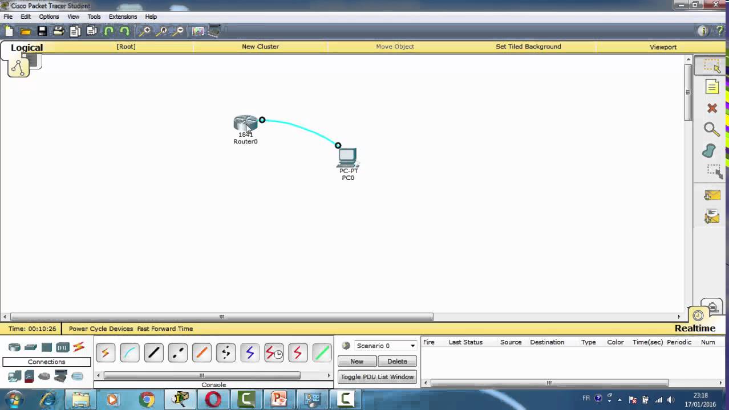Open the Tools menu

[x=94, y=17]
